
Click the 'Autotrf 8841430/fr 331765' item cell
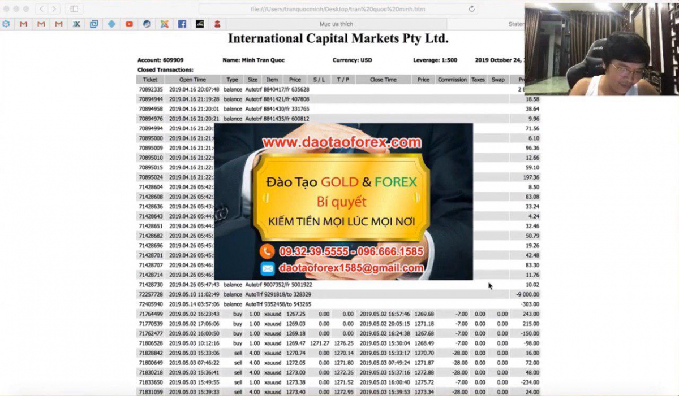(277, 109)
